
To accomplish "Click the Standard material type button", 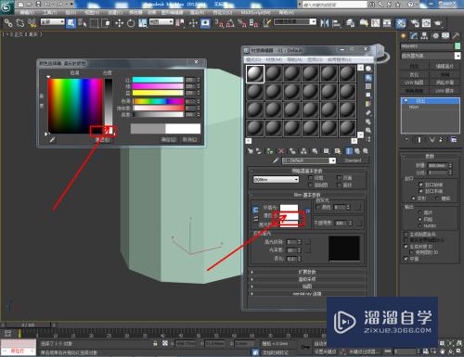I will pyautogui.click(x=353, y=160).
